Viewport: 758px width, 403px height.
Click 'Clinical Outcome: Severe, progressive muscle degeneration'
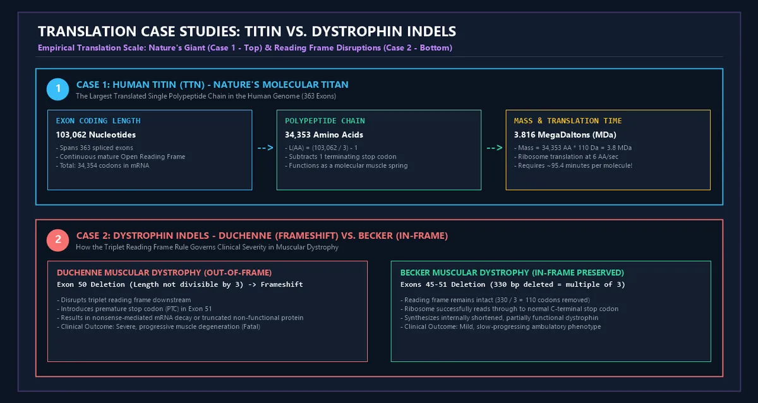pyautogui.click(x=158, y=327)
